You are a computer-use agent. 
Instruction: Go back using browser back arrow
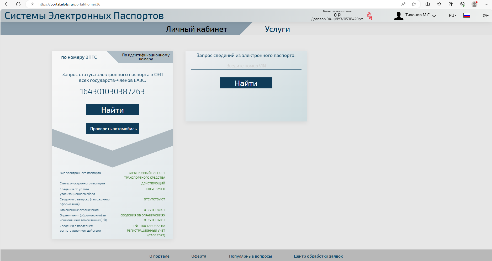7,4
